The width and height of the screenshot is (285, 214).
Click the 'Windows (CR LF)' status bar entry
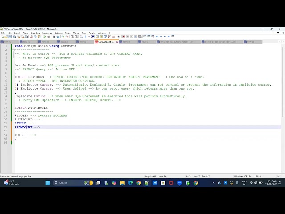point(242,177)
